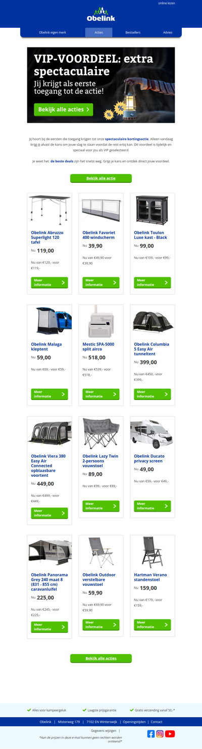Click arrow on Abruzzo Superlight tafel button
Viewport: 202px width, 749px height.
pos(63,283)
